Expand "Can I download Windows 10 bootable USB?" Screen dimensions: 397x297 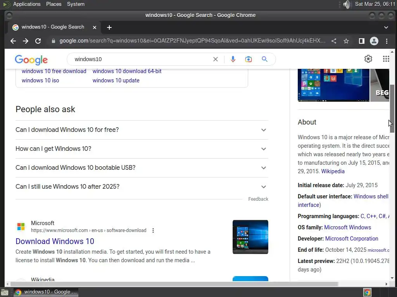point(142,168)
